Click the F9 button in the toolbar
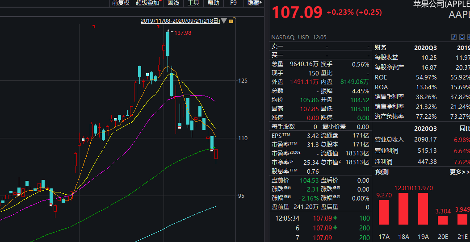The height and width of the screenshot is (242, 470). (233, 3)
